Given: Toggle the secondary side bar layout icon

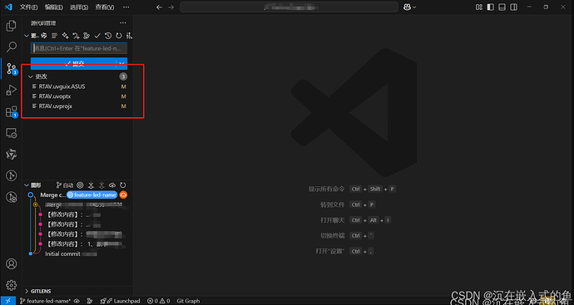Looking at the screenshot, I should tap(514, 7).
